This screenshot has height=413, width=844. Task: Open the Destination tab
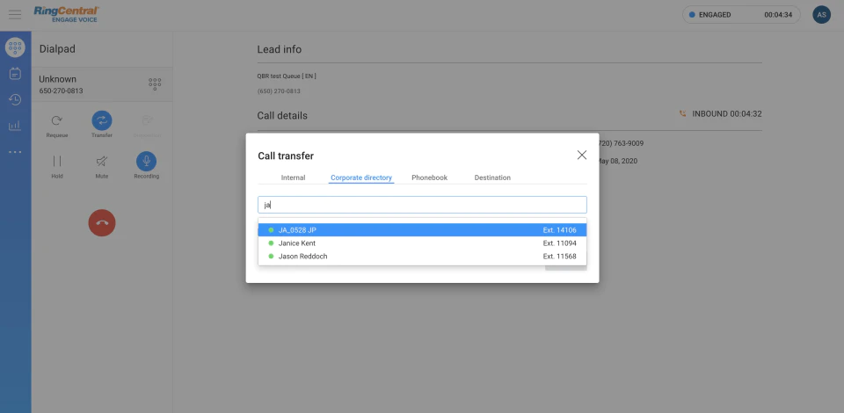point(492,178)
